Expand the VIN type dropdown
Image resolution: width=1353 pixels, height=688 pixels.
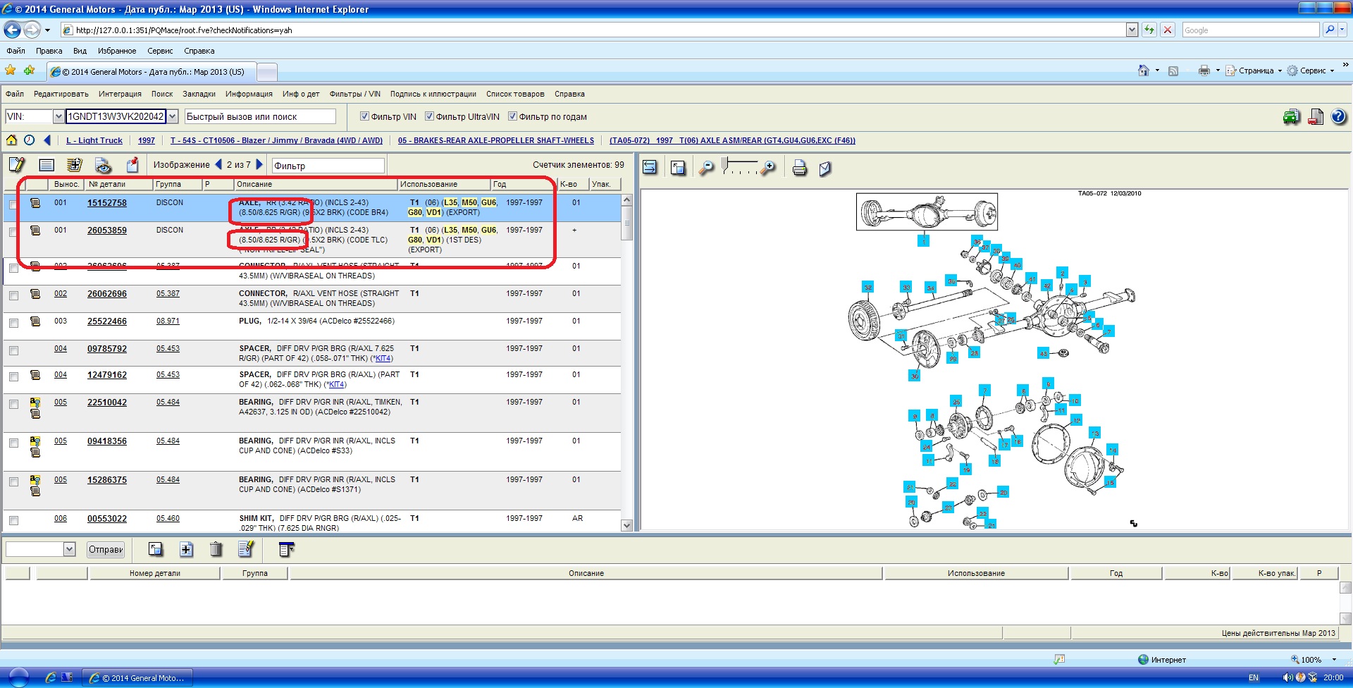[58, 116]
